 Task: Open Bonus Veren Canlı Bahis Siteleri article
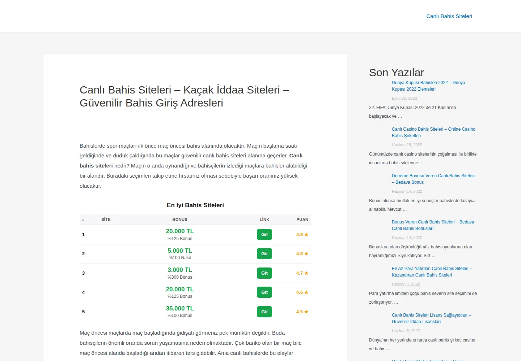coord(433,225)
